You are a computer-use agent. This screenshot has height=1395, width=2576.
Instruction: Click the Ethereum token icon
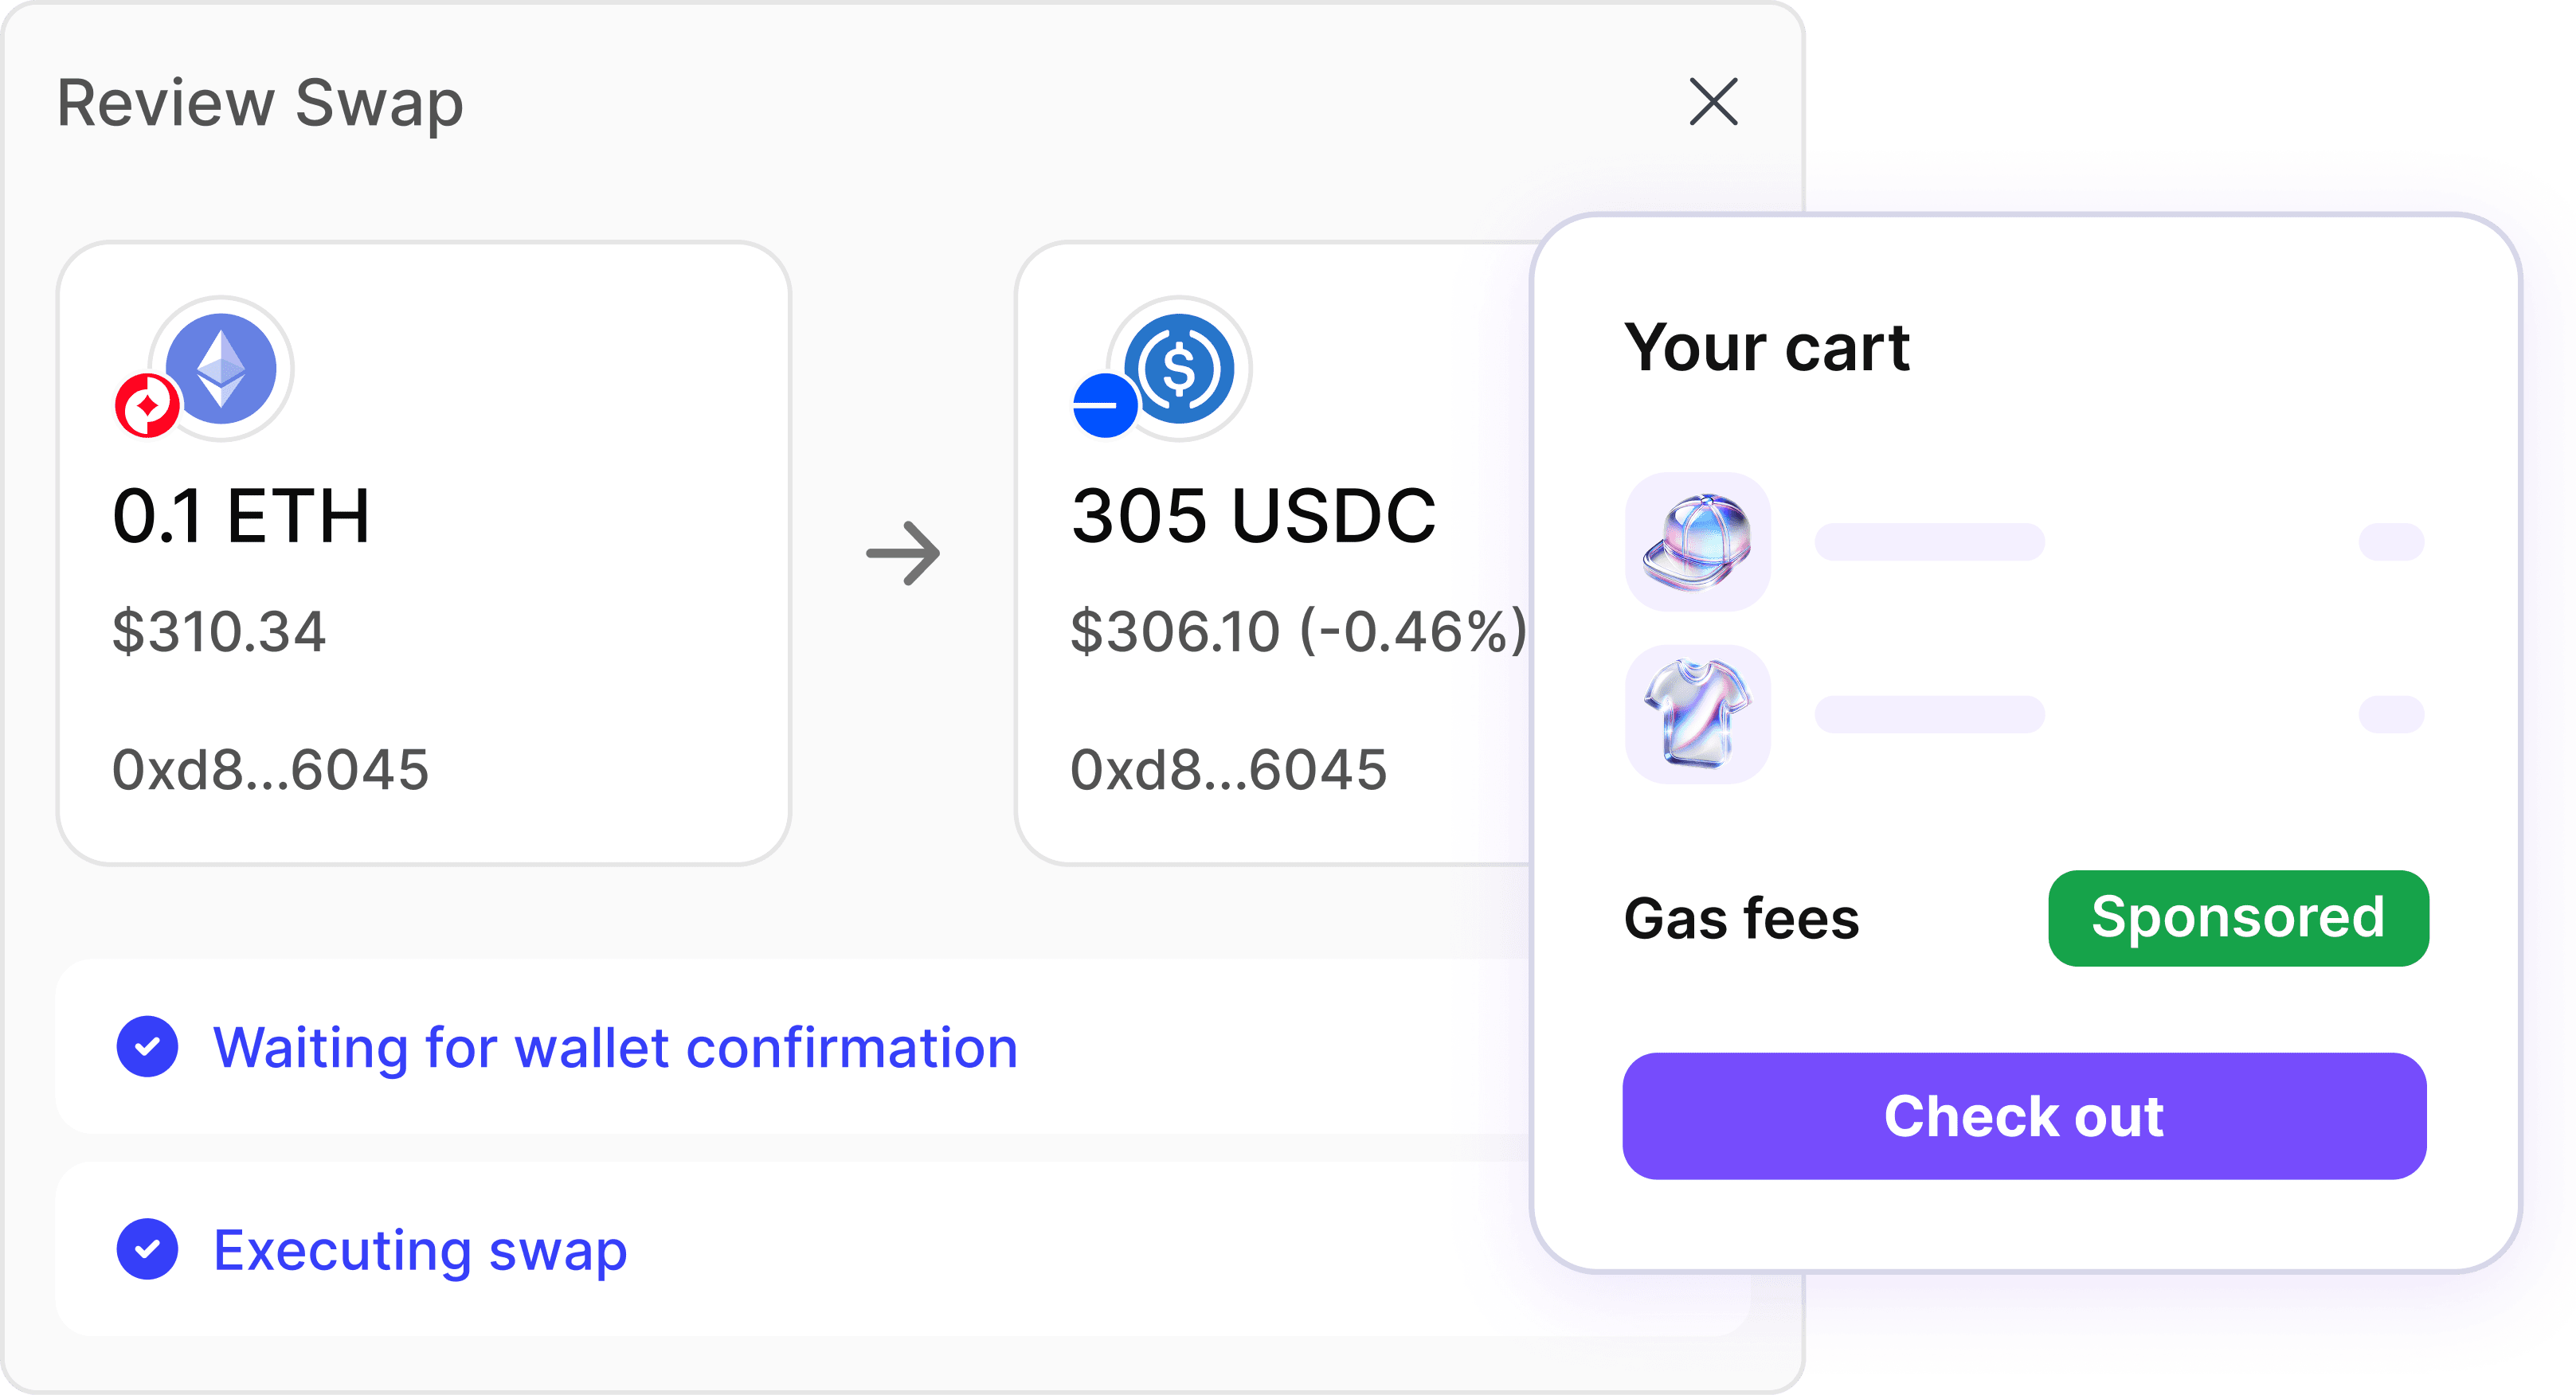click(x=222, y=368)
